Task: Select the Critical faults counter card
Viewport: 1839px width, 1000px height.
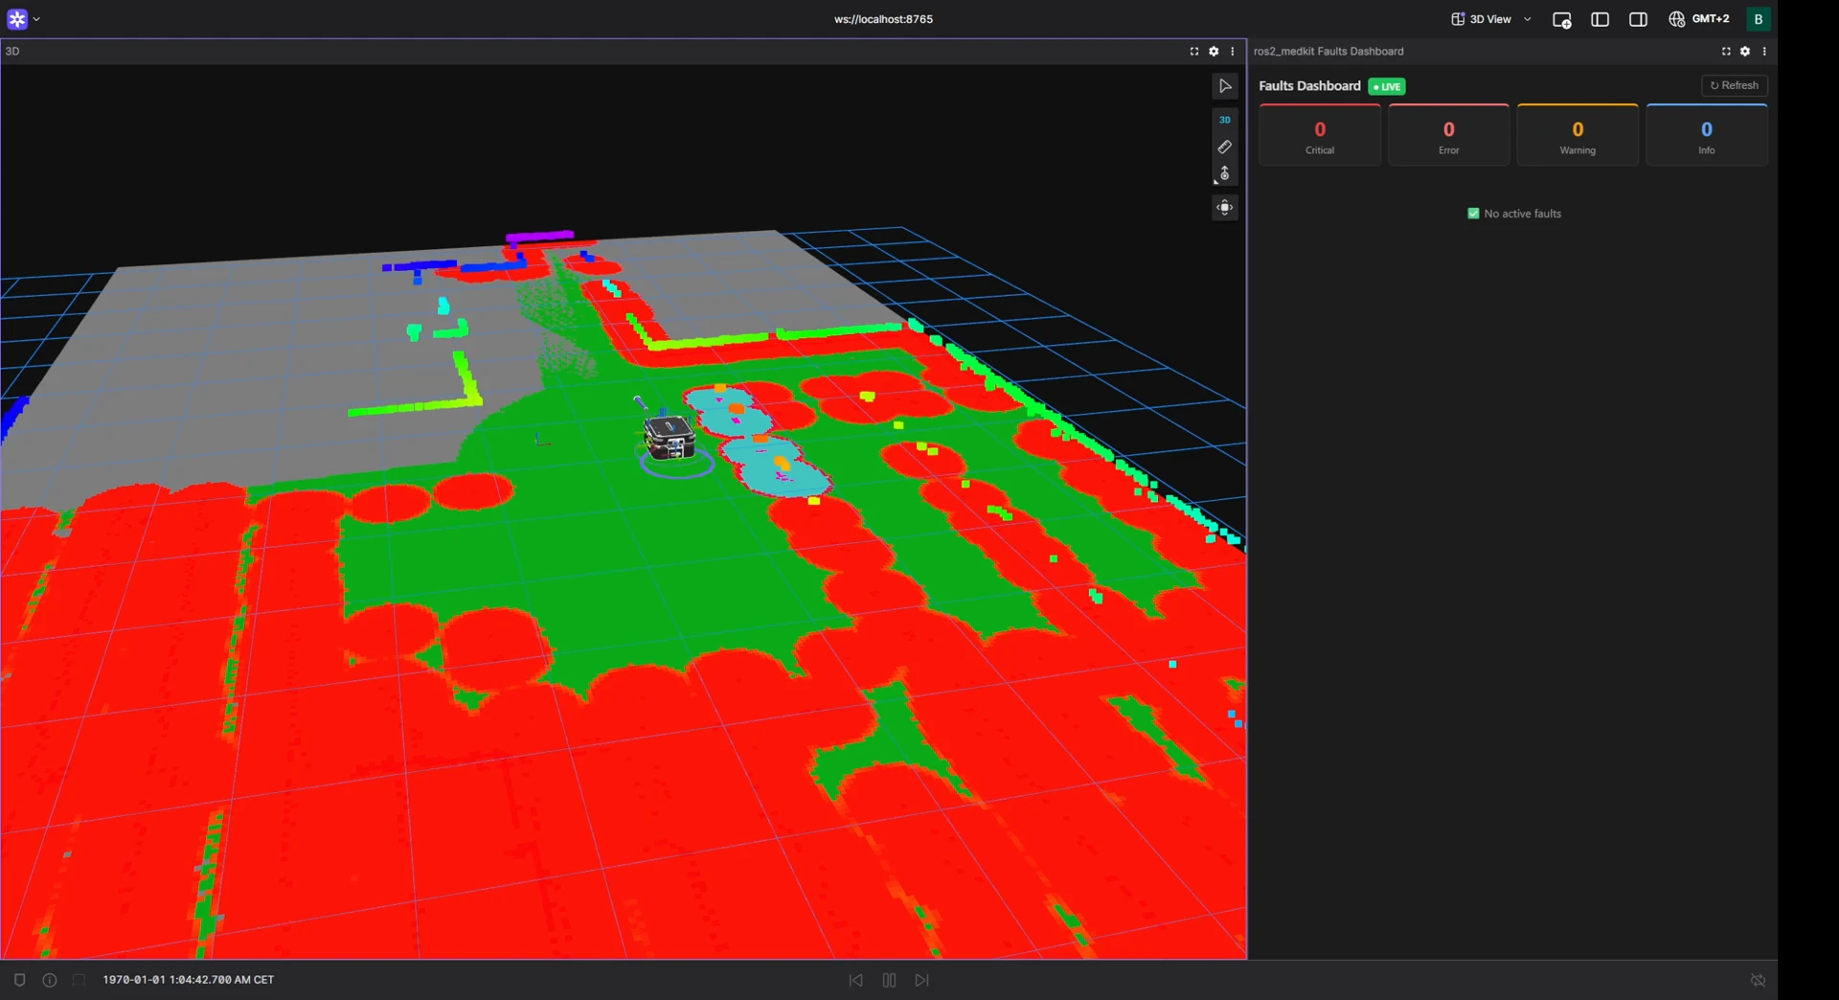Action: click(x=1320, y=135)
